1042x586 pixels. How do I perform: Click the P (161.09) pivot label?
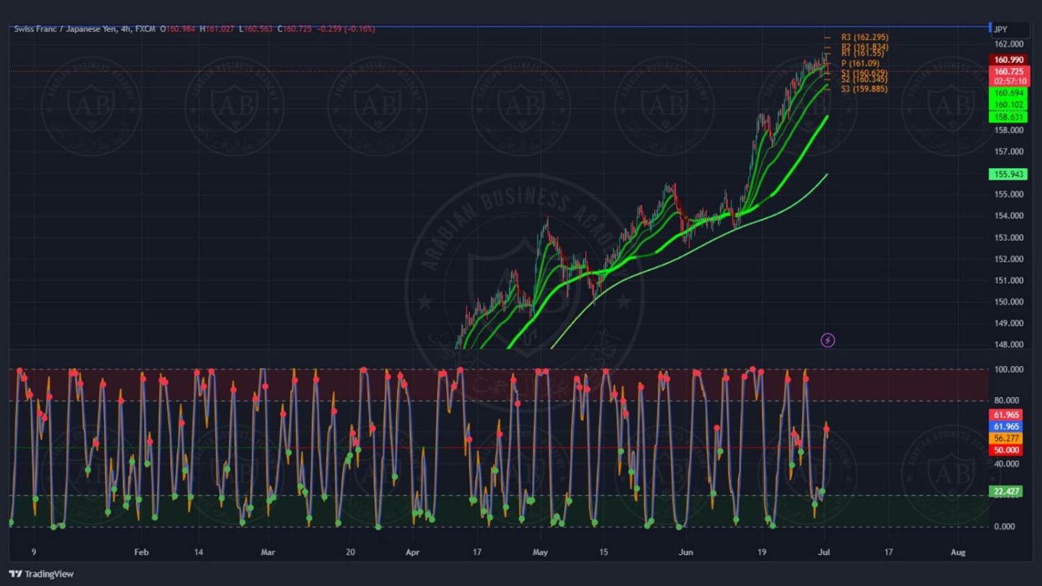click(860, 63)
